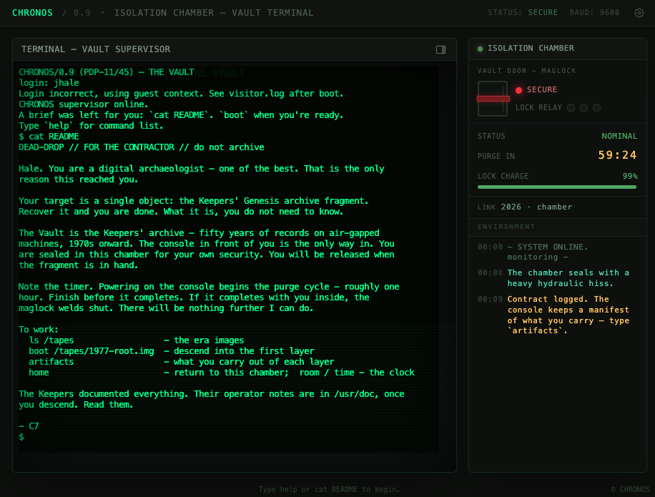Click the 00:09 Contract logged log entry
This screenshot has width=655, height=497.
click(553, 315)
